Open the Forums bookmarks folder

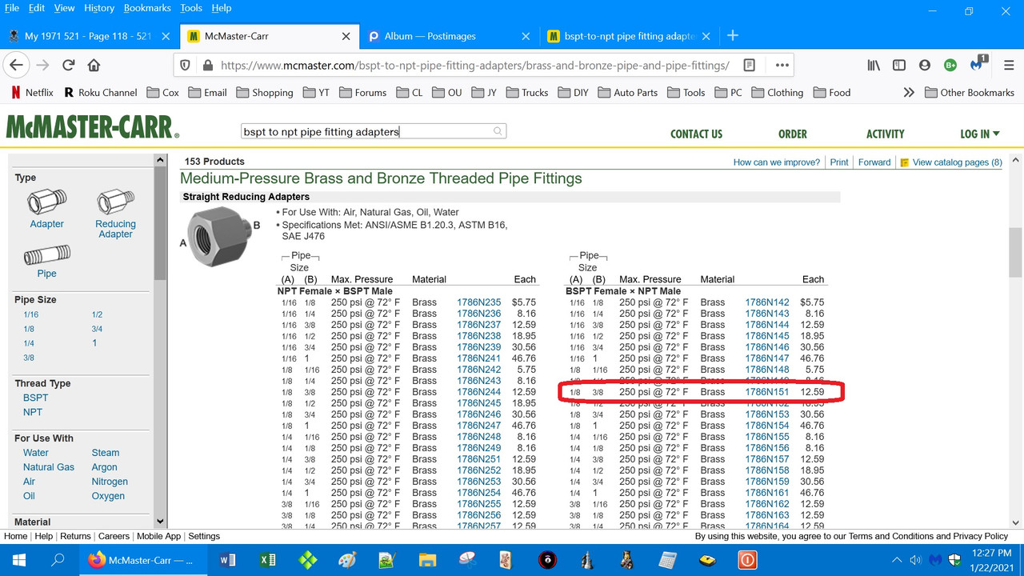pyautogui.click(x=362, y=92)
